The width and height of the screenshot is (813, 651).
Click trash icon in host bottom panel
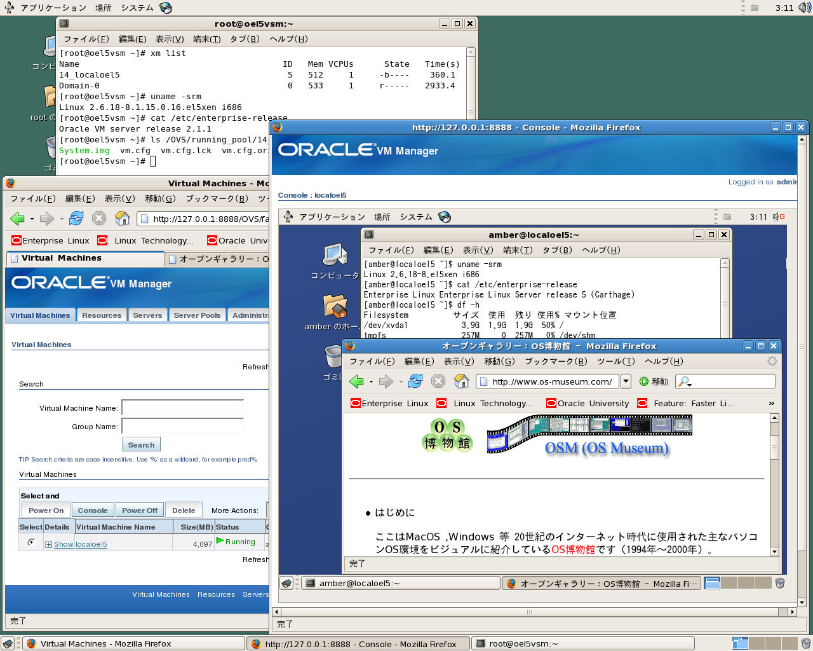click(x=806, y=643)
